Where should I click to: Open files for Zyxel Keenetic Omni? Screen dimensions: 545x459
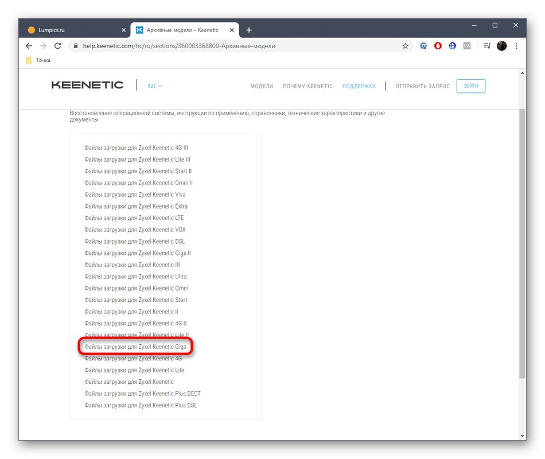(137, 288)
